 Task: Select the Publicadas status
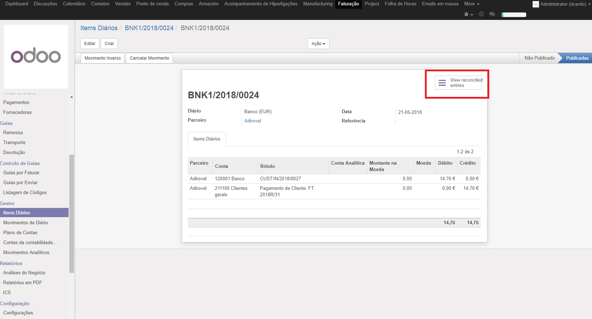tap(577, 58)
